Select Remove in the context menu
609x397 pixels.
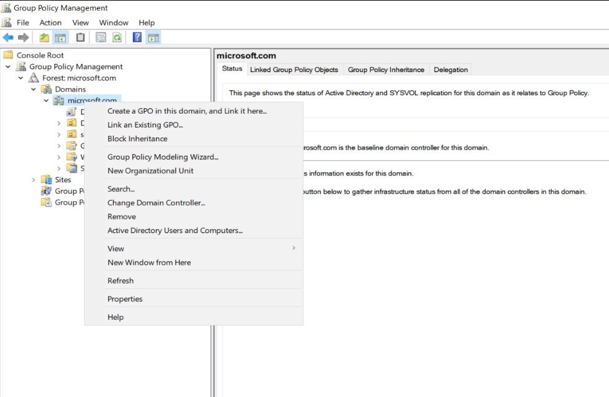[x=193, y=216]
